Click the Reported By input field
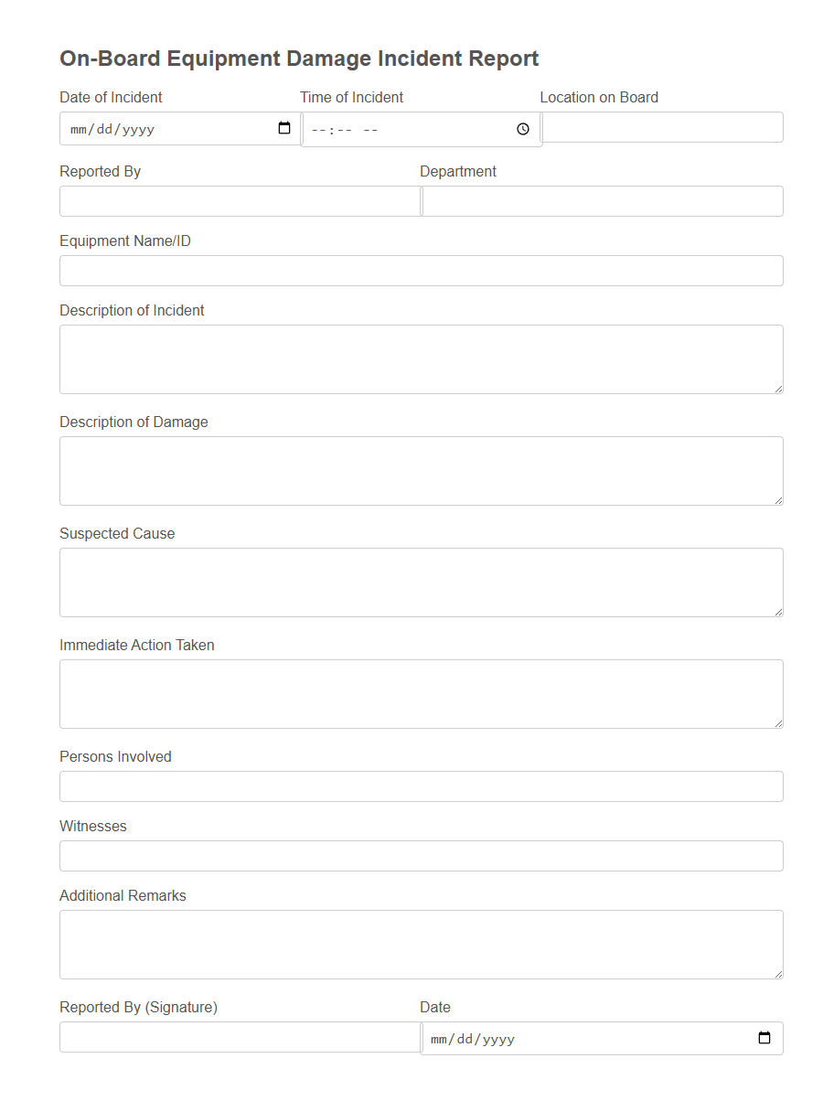This screenshot has width=823, height=1101. (238, 200)
